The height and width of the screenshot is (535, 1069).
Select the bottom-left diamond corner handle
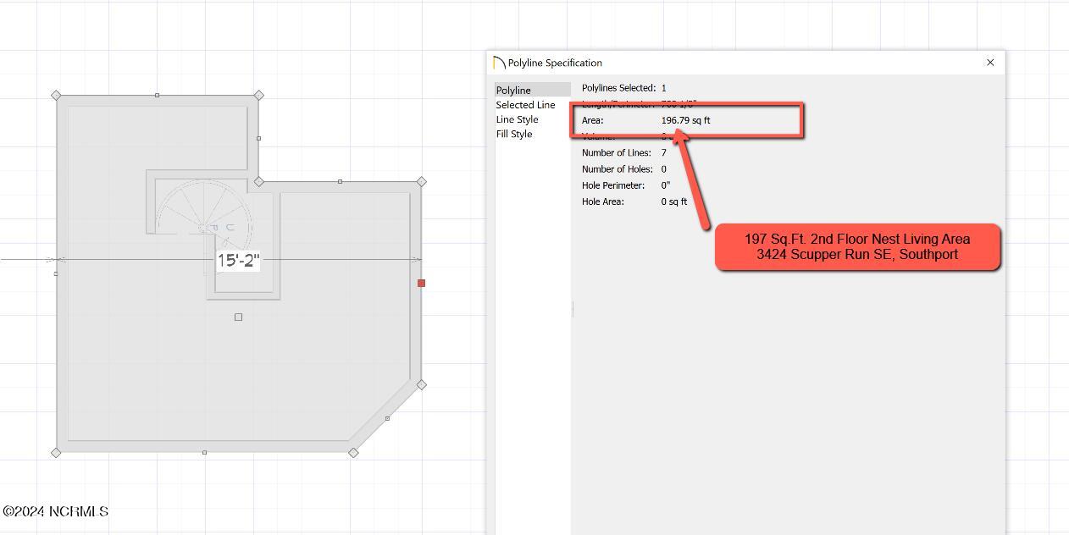coord(56,453)
